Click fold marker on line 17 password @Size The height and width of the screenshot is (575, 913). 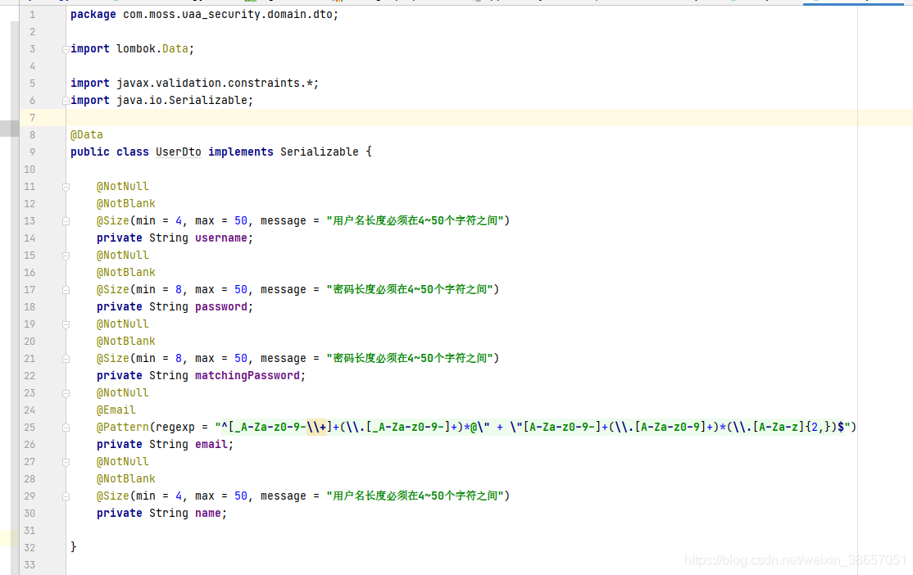[x=66, y=290]
